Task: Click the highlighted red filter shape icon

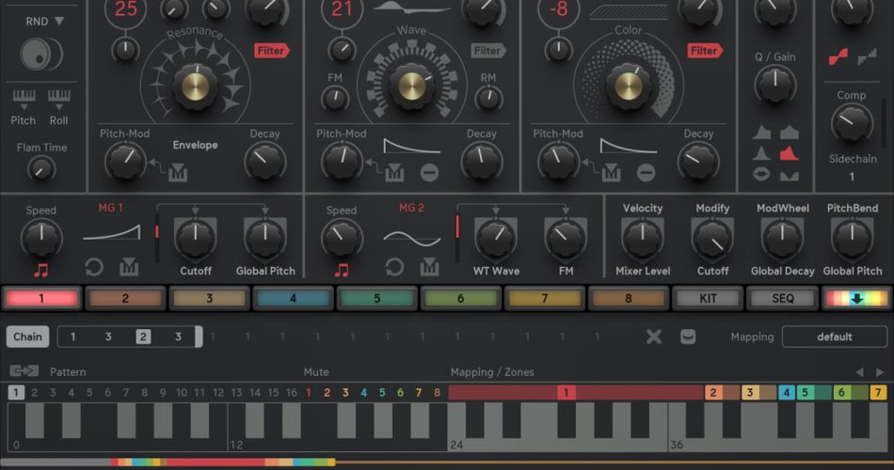Action: (790, 152)
